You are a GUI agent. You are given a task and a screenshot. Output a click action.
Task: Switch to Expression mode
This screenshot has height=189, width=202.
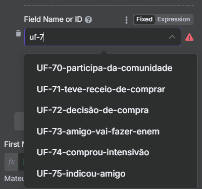pos(174,19)
